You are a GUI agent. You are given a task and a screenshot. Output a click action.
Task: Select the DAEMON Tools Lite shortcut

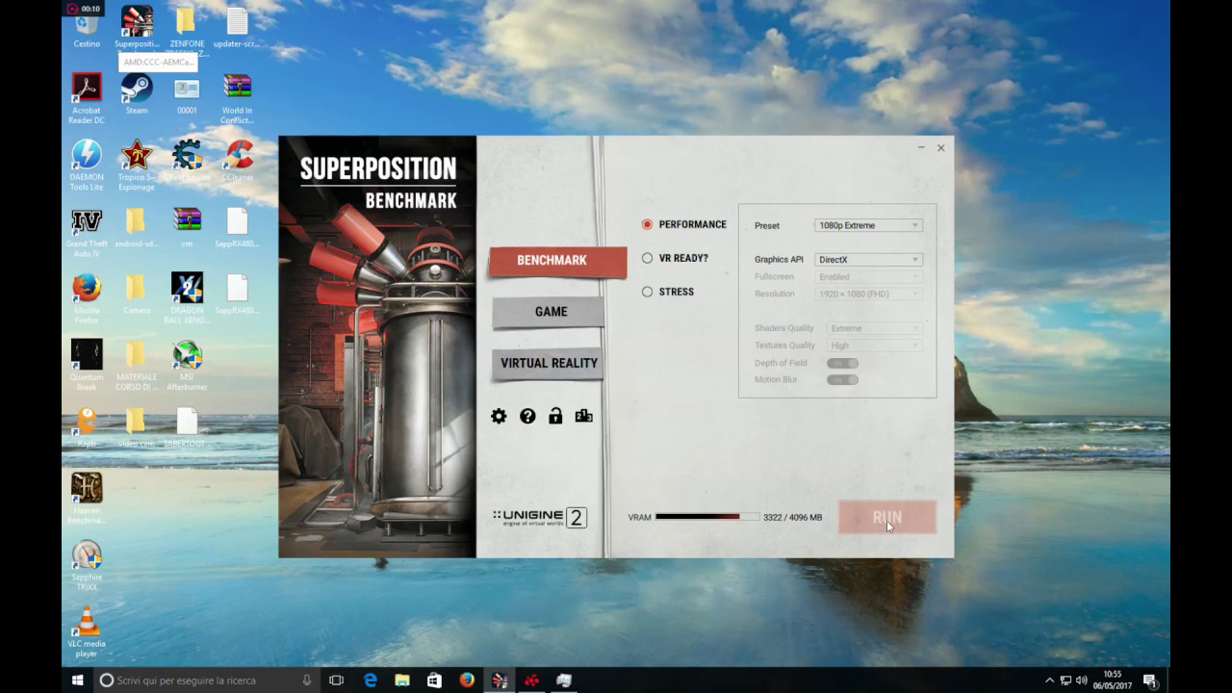click(87, 166)
